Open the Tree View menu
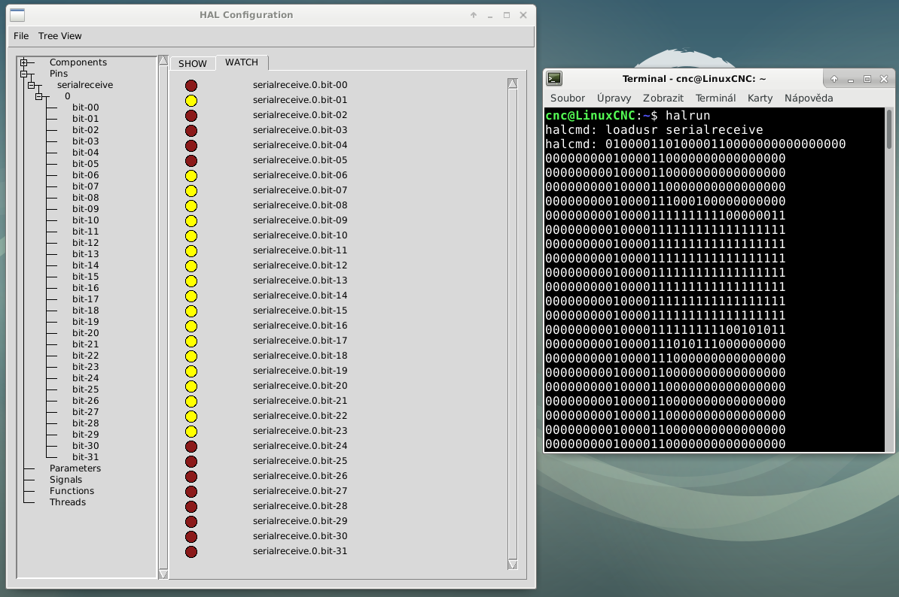This screenshot has height=597, width=899. (x=60, y=36)
